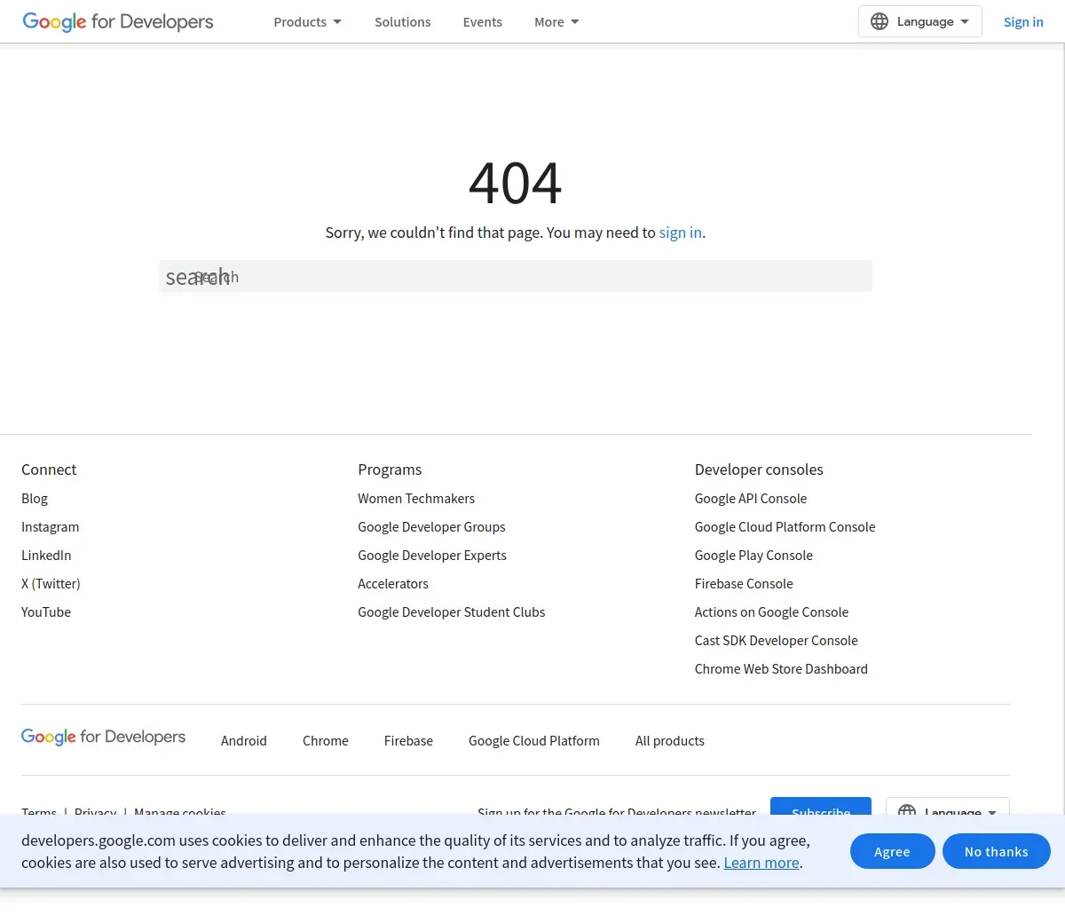Open All products footer link
The height and width of the screenshot is (923, 1065).
click(670, 741)
